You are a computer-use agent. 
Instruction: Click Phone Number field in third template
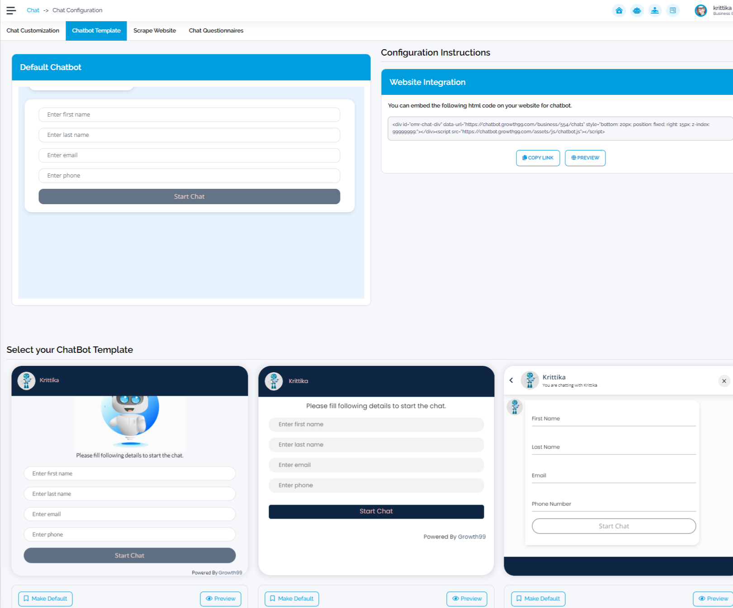click(614, 504)
